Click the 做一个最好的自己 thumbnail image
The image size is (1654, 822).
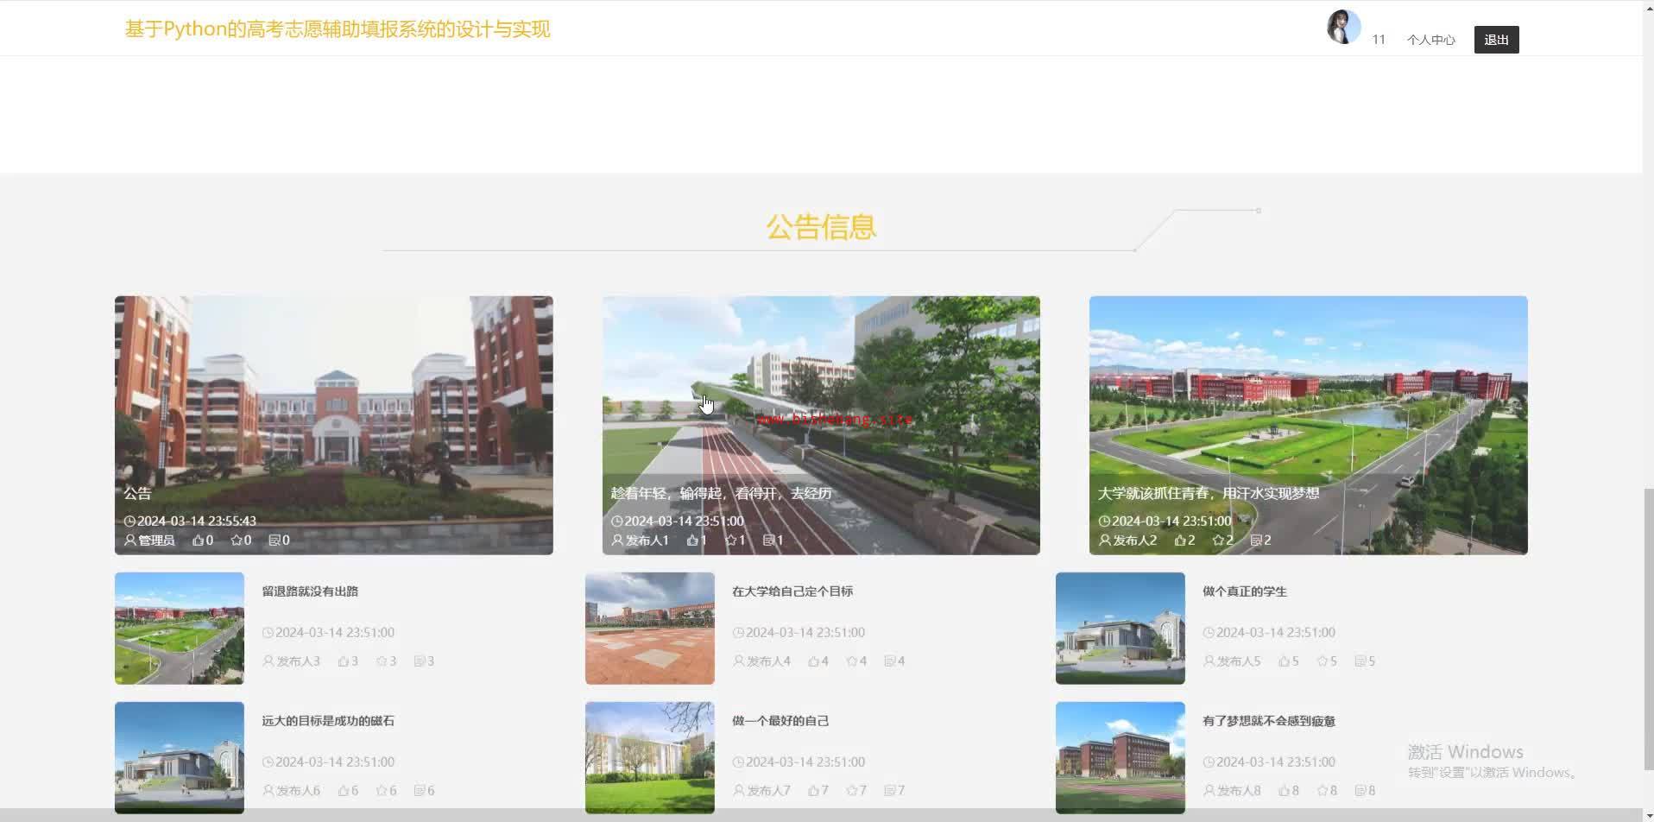649,757
